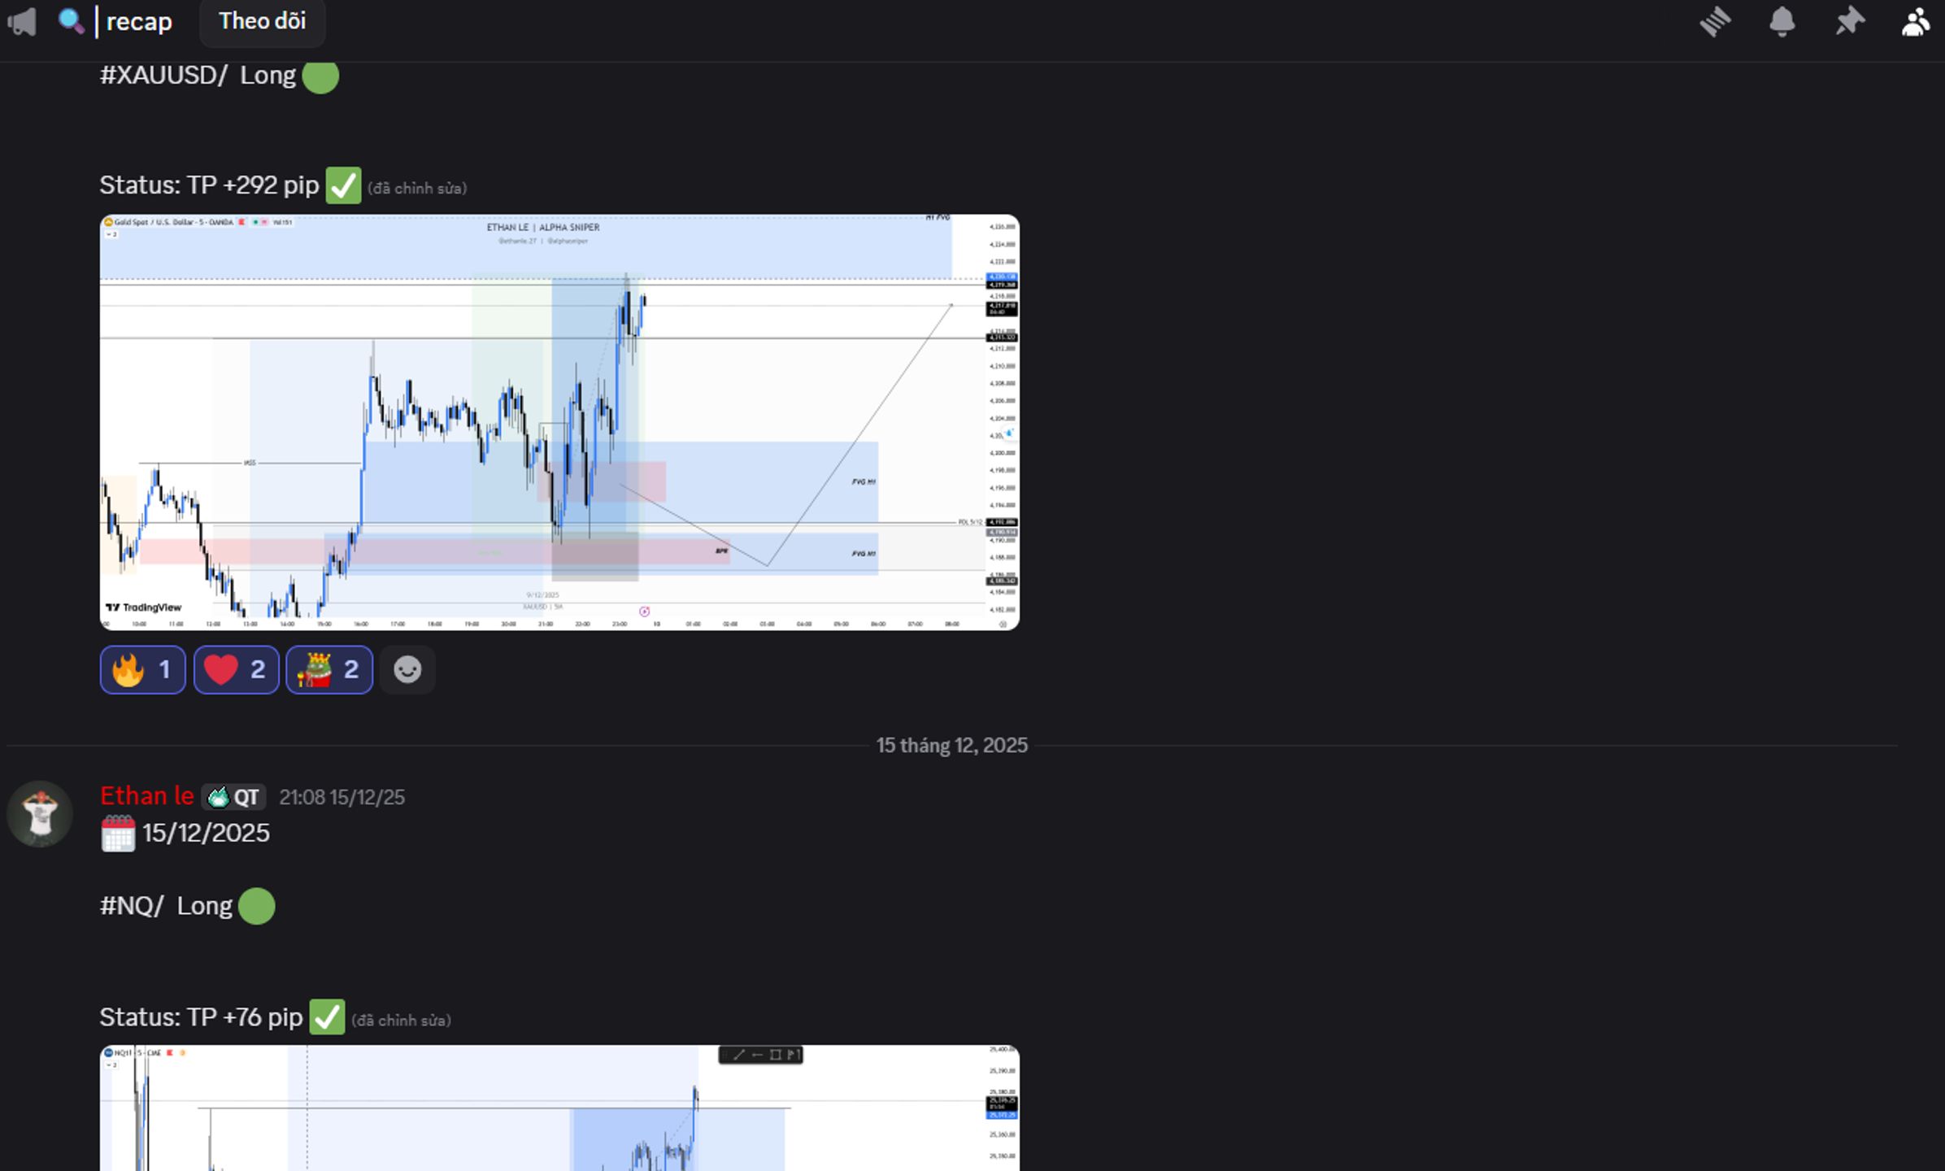Click the 15 tháng 12, 2025 date divider
Image resolution: width=1945 pixels, height=1171 pixels.
tap(951, 746)
